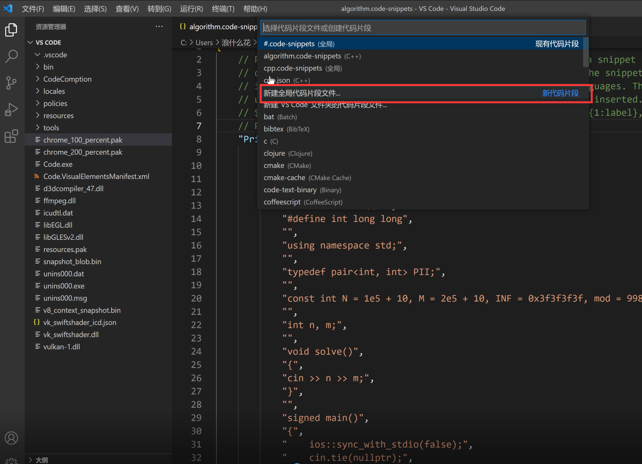The image size is (642, 464).
Task: Click the vk_swiftshader_icd.json braces icon
Action: tap(37, 322)
